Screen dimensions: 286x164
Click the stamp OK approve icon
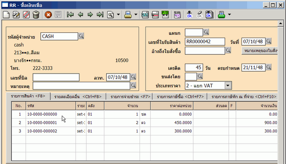(x=190, y=15)
